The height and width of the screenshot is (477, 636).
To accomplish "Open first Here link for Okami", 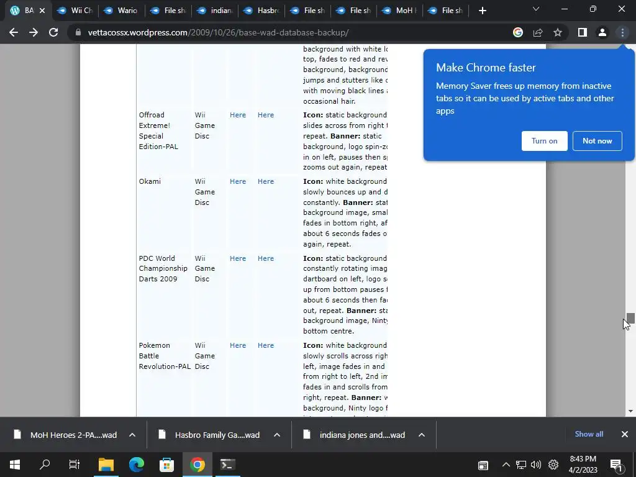I will point(238,182).
